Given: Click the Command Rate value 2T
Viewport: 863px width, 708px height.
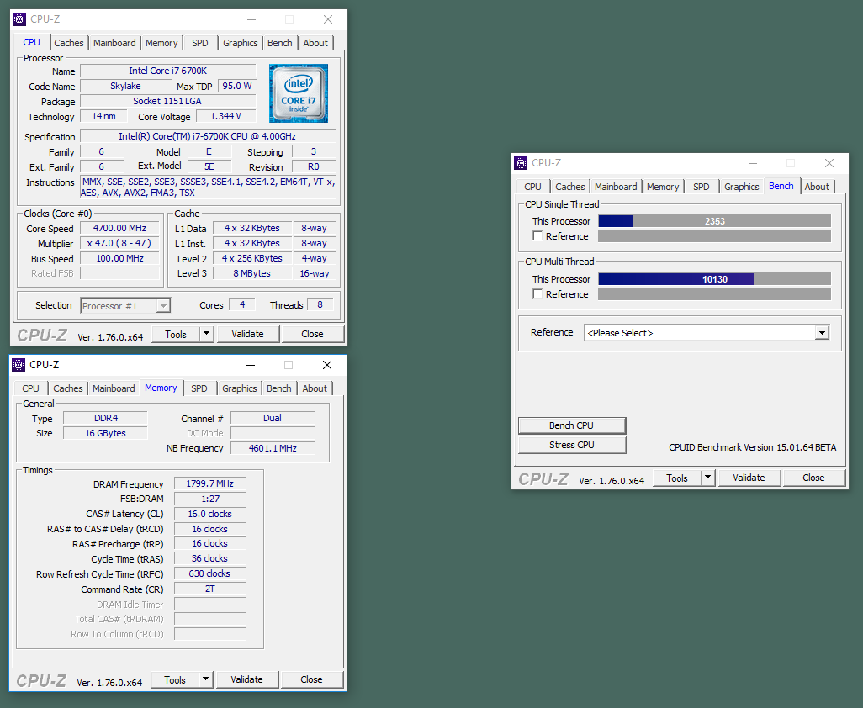Looking at the screenshot, I should (209, 589).
